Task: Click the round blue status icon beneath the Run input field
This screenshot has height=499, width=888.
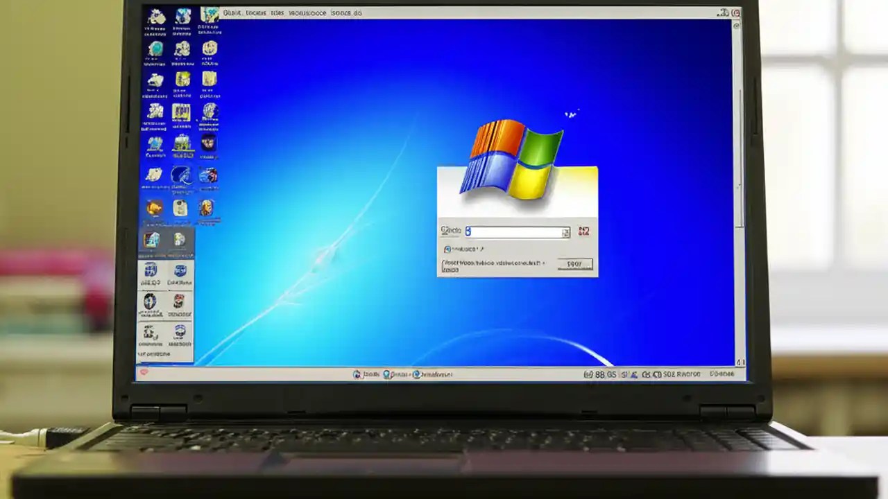Action: point(447,249)
